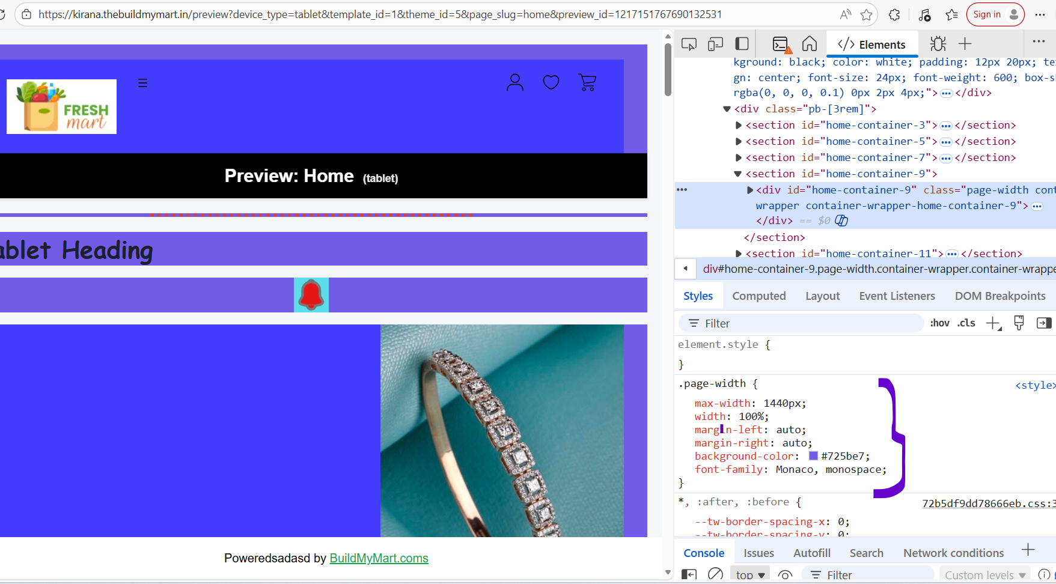Activate the Read aloud icon
This screenshot has width=1056, height=584.
846,14
